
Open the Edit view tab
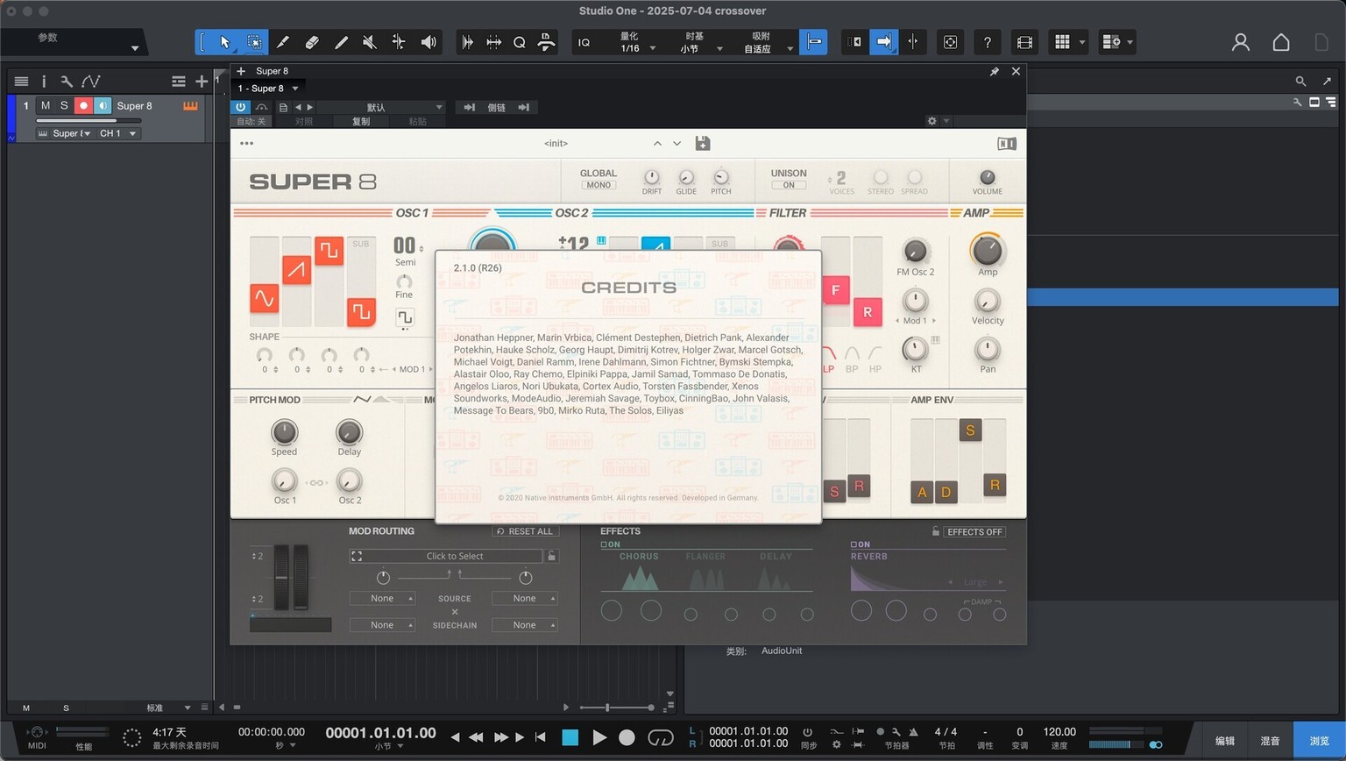(x=1224, y=741)
